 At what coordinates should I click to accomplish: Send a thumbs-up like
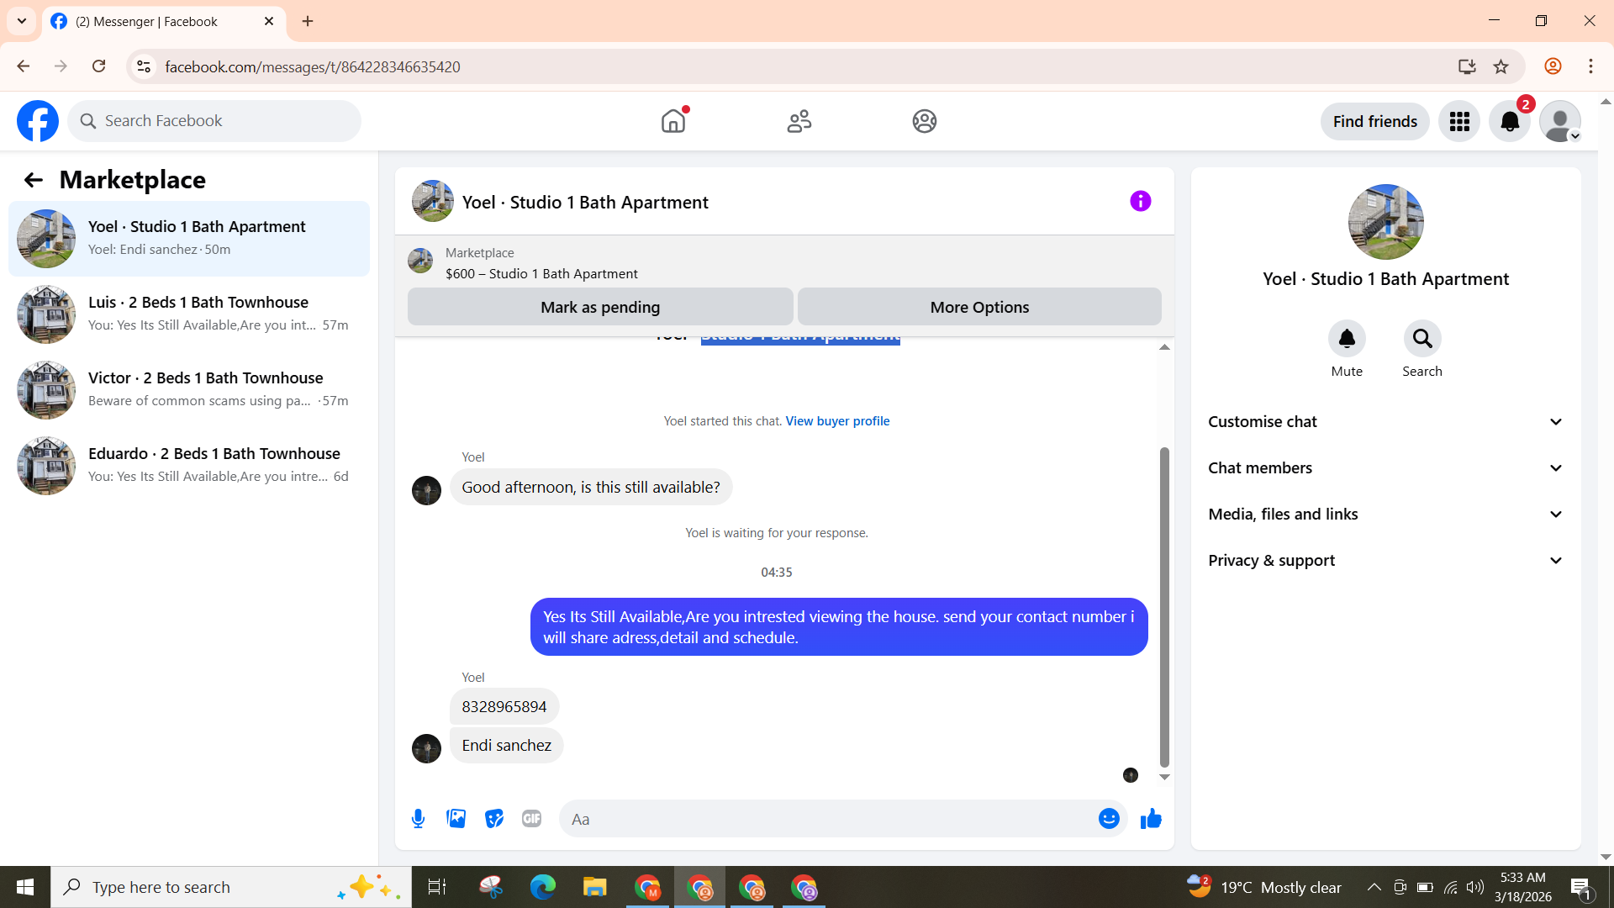[x=1151, y=819]
